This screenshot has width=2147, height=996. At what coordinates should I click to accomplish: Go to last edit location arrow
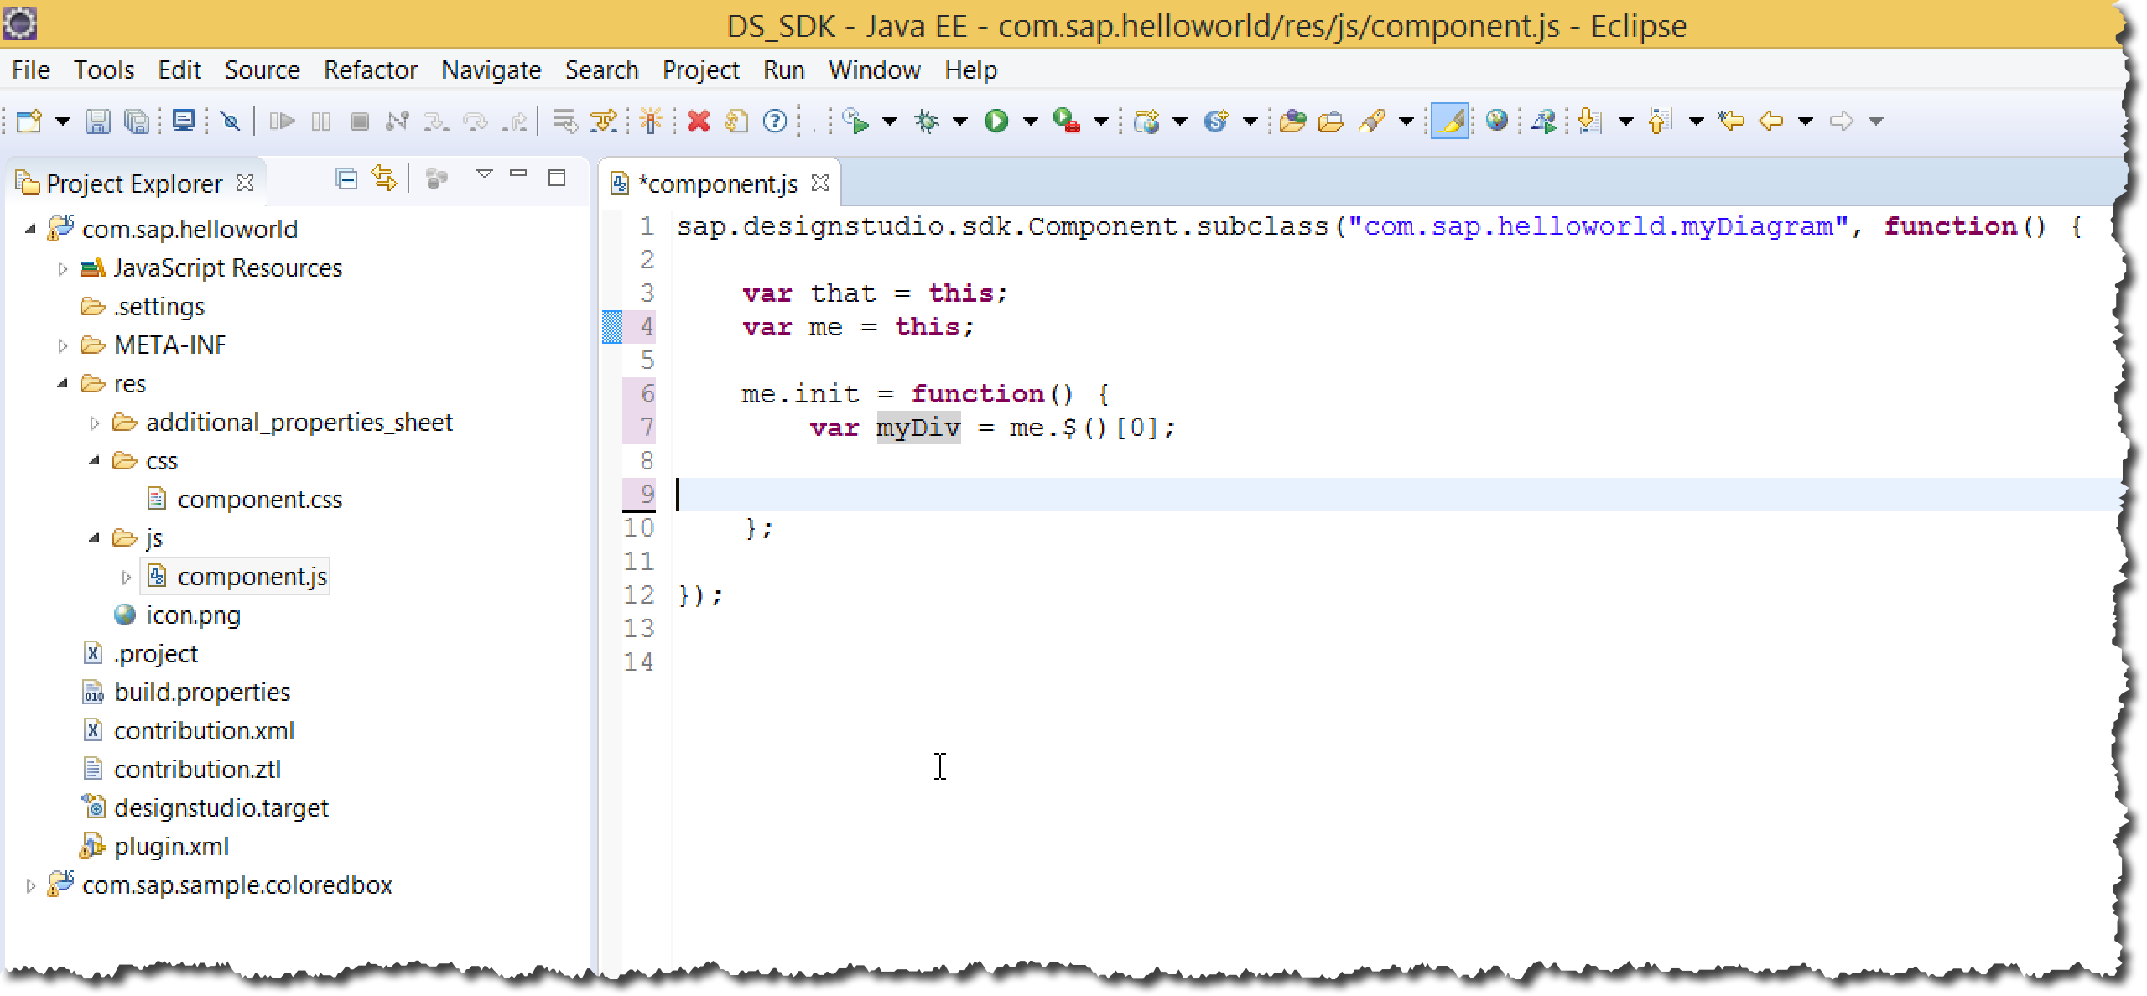[x=1730, y=122]
